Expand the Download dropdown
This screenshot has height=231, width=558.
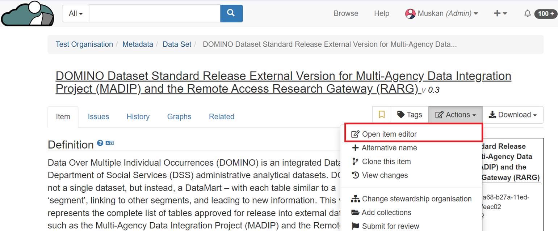(512, 115)
